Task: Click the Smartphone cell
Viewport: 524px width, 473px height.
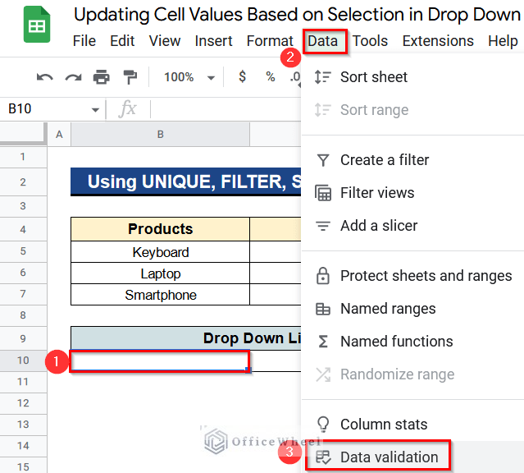Action: click(x=161, y=295)
